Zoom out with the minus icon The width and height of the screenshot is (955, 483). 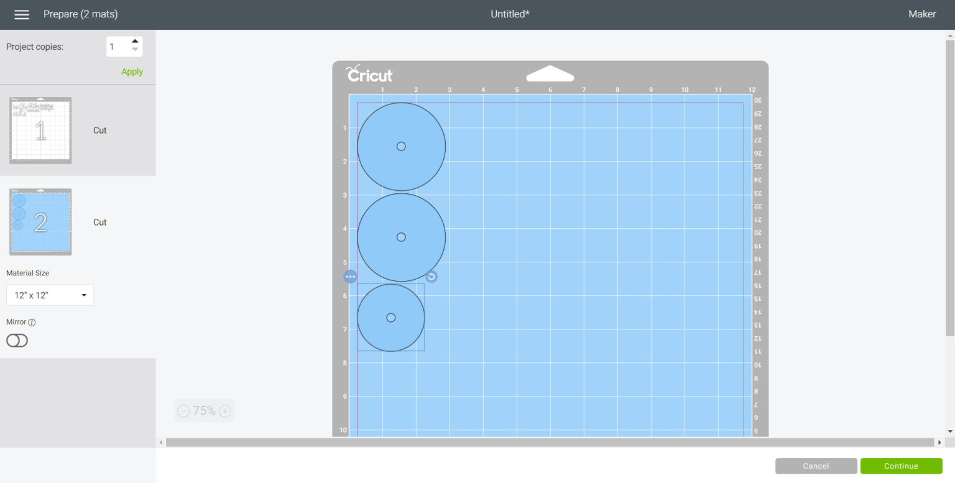coord(183,411)
